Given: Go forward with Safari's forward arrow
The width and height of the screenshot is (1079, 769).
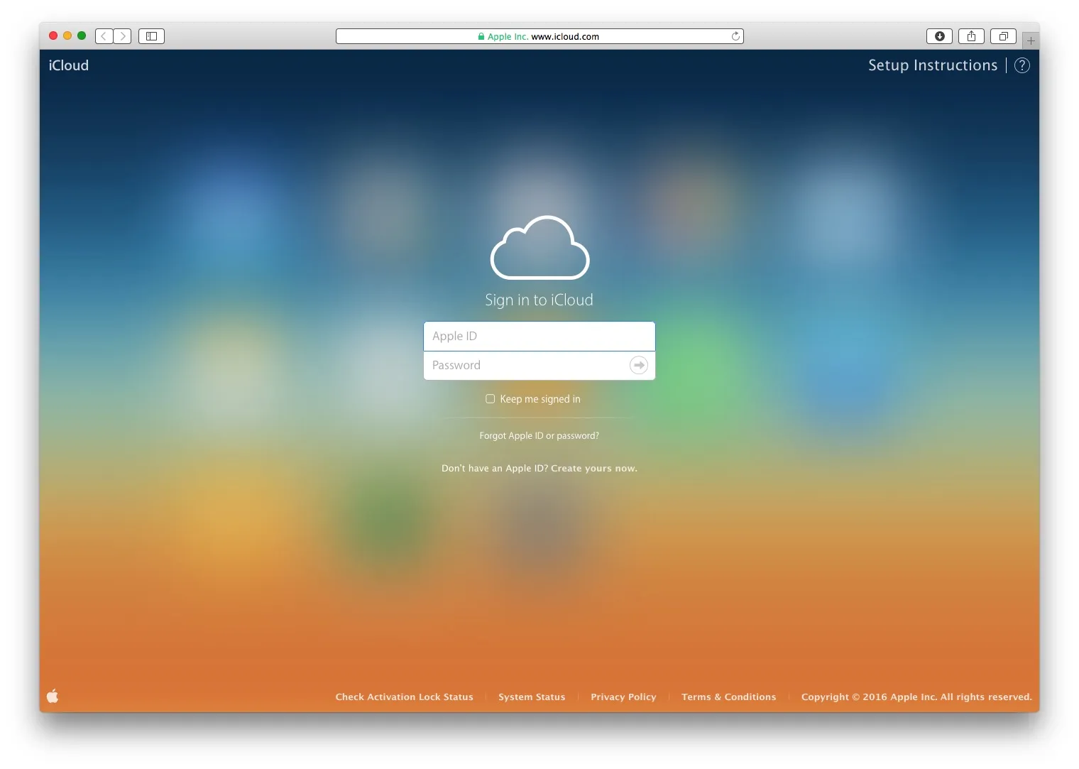Looking at the screenshot, I should pos(122,36).
